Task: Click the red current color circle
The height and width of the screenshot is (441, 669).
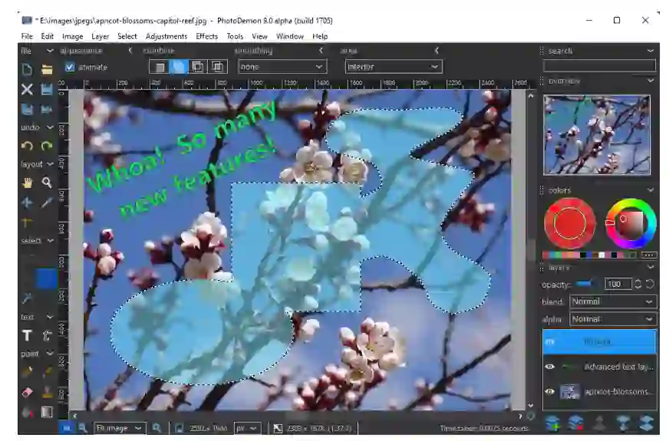Action: tap(569, 223)
